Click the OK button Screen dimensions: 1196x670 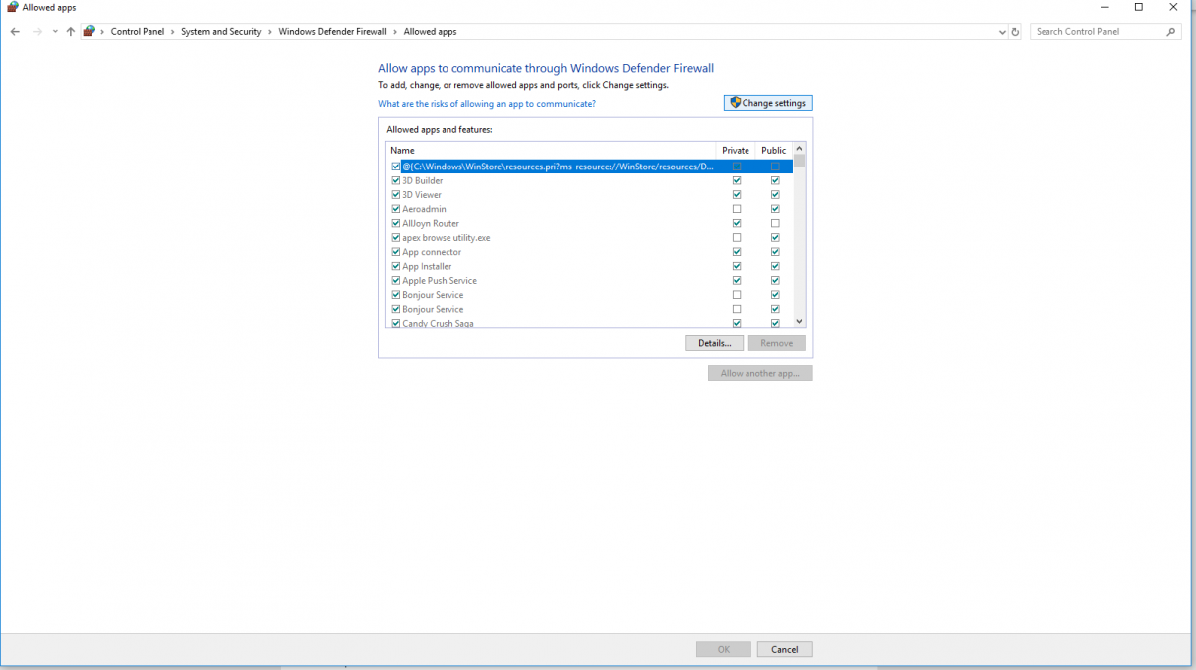(724, 649)
